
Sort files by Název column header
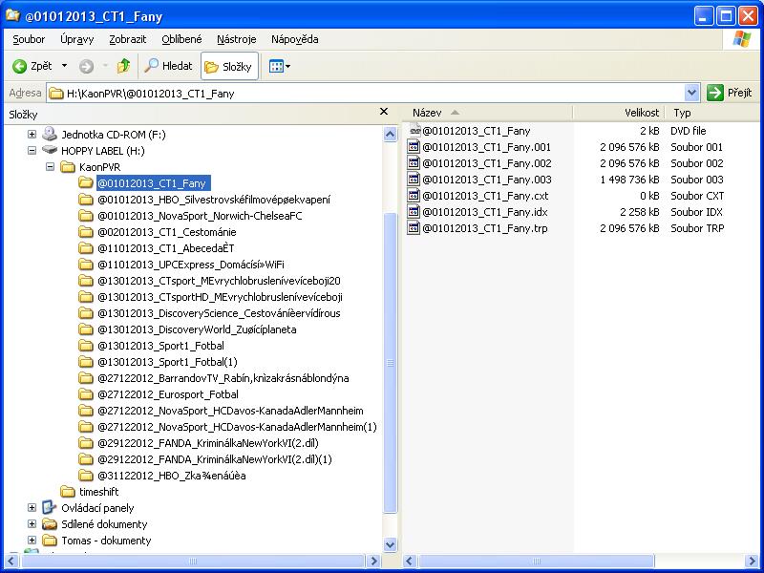488,113
